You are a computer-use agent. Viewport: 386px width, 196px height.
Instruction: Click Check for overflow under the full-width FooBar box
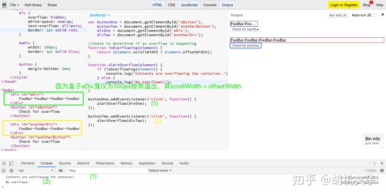point(246,45)
